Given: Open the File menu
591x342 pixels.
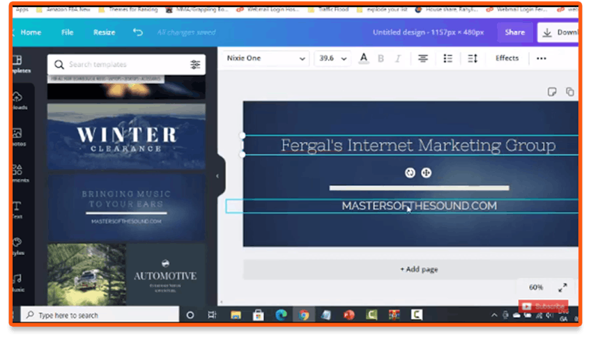Looking at the screenshot, I should coord(67,33).
